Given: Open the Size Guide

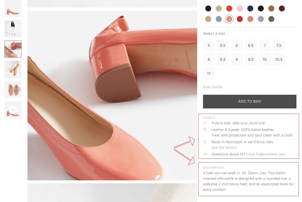Looking at the screenshot, I should pyautogui.click(x=212, y=87).
